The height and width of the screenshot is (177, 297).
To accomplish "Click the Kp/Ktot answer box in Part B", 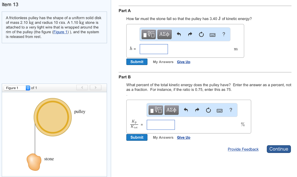I will (x=161, y=124).
